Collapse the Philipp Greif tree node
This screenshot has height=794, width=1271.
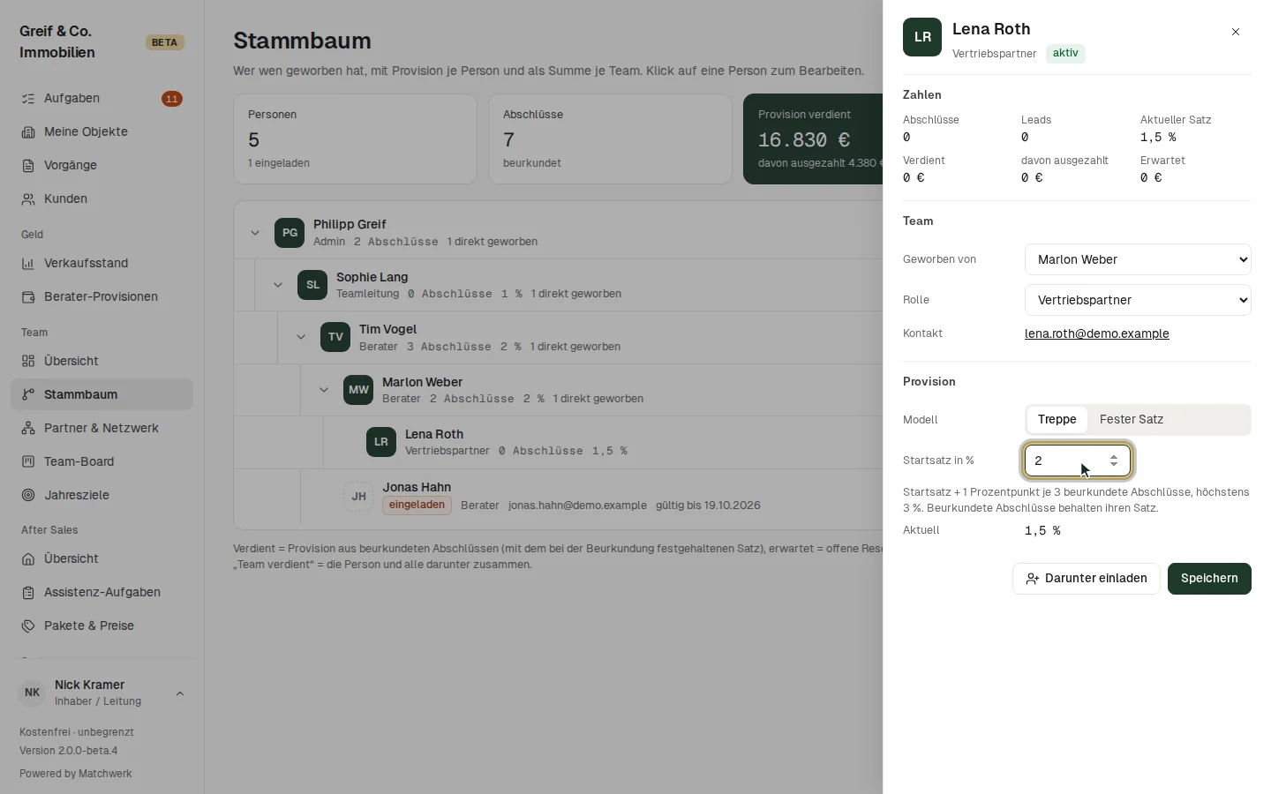(255, 233)
